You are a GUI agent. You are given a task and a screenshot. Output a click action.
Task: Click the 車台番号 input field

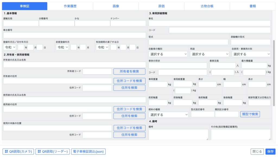coord(74,35)
